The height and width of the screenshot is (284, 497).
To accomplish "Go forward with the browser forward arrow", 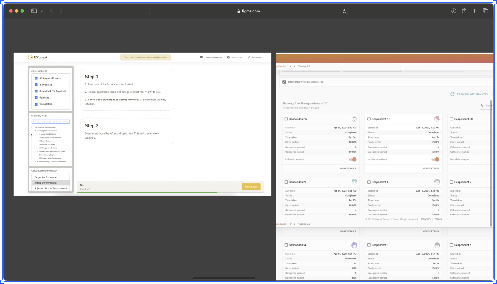I will tap(61, 11).
